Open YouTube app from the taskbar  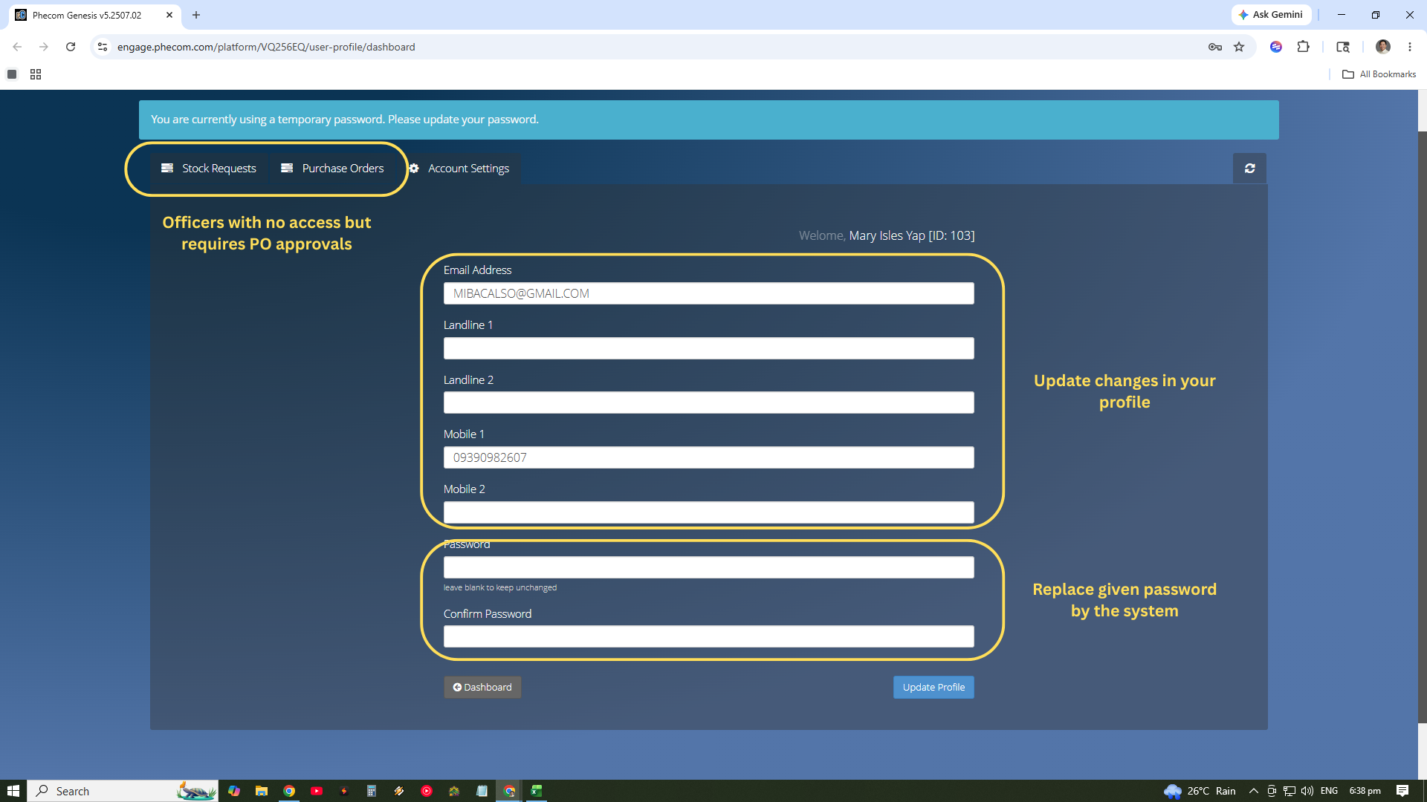317,791
